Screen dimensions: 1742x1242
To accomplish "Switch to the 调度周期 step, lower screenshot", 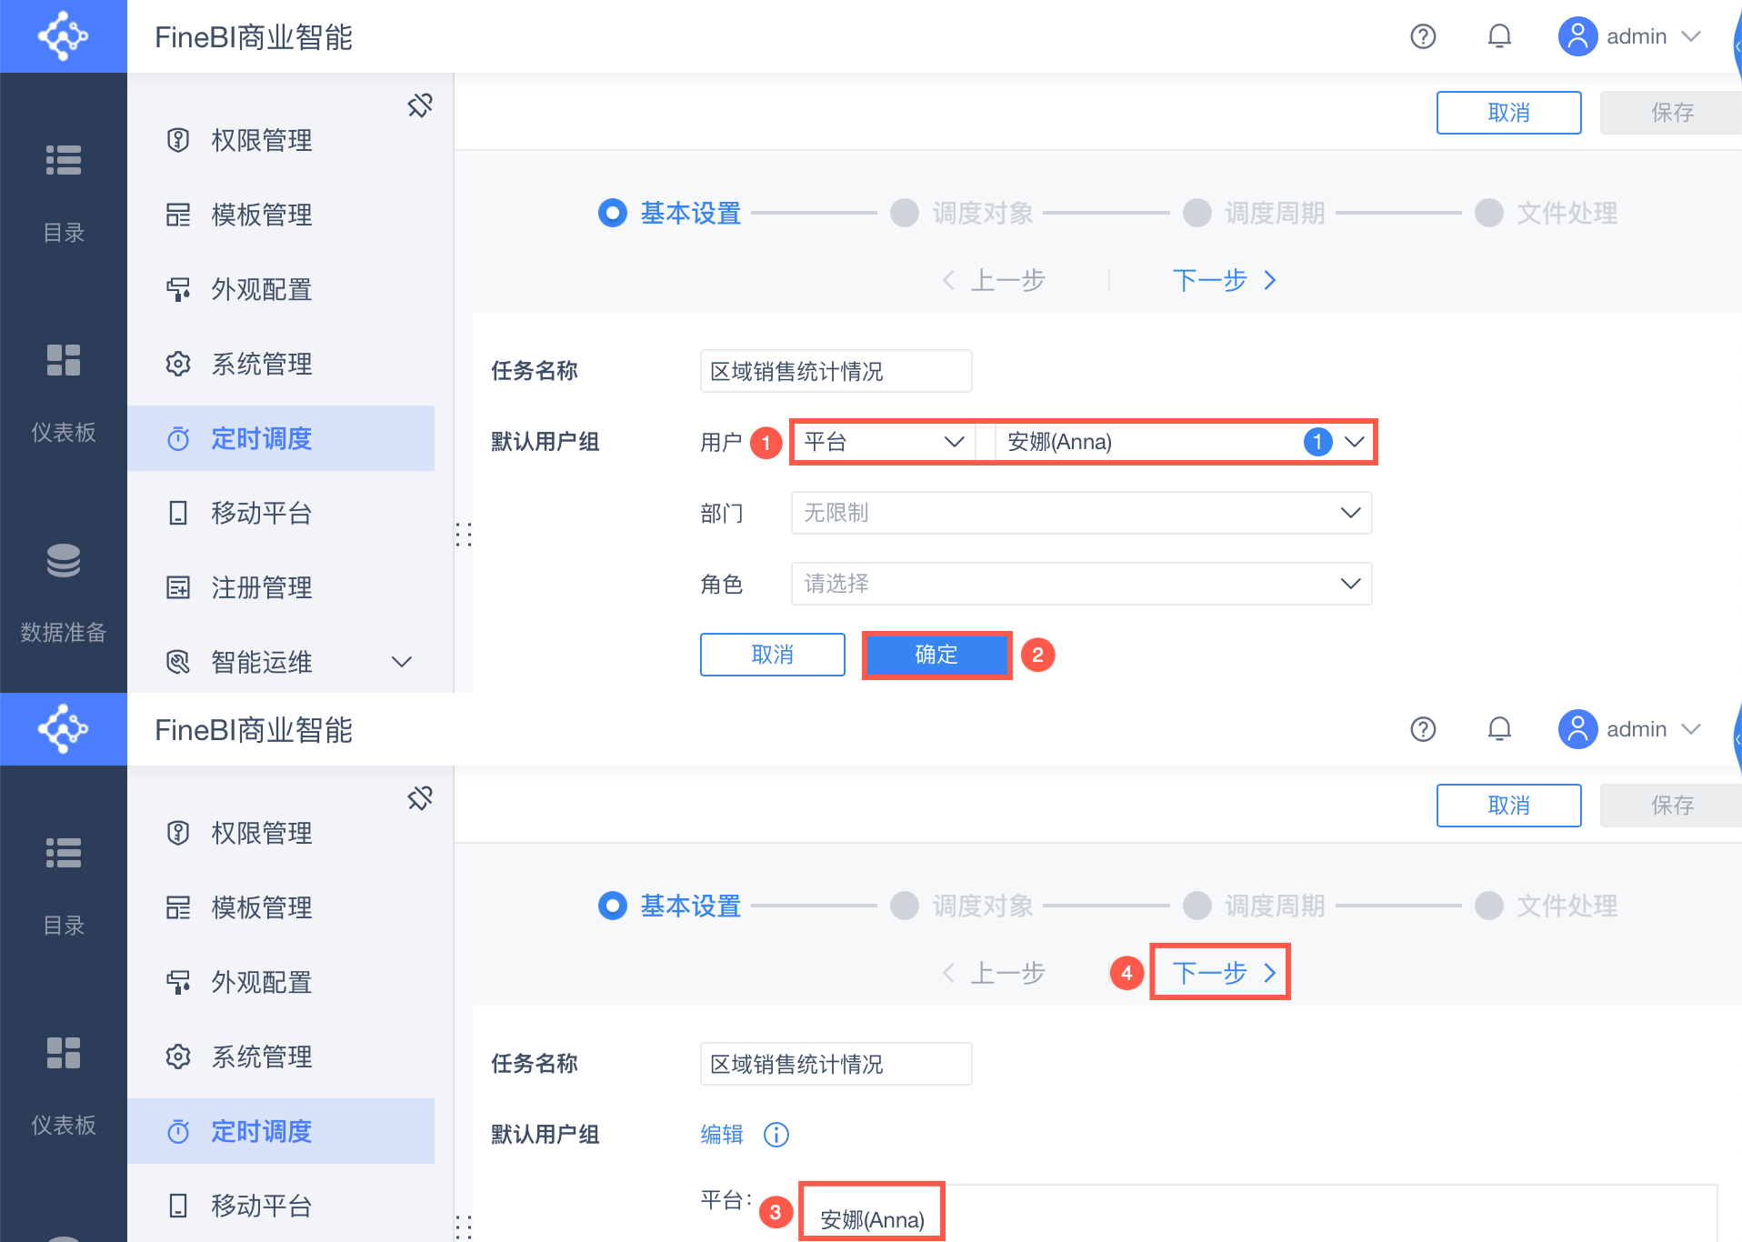I will pos(1255,906).
